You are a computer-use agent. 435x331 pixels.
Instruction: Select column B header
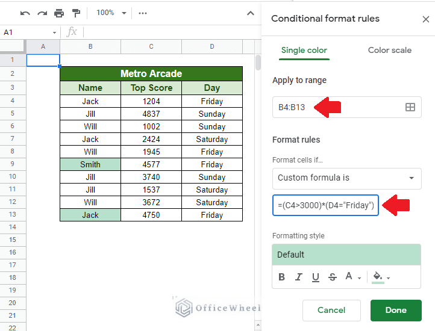(x=90, y=46)
